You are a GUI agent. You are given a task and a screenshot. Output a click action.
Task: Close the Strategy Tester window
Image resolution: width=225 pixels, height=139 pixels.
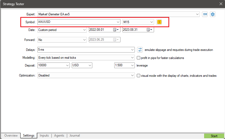221,4
